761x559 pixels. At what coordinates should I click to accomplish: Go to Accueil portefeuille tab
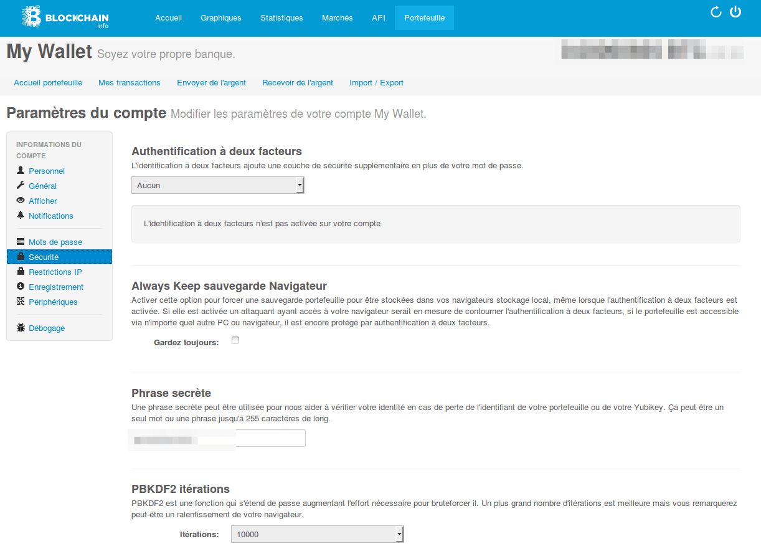[48, 82]
